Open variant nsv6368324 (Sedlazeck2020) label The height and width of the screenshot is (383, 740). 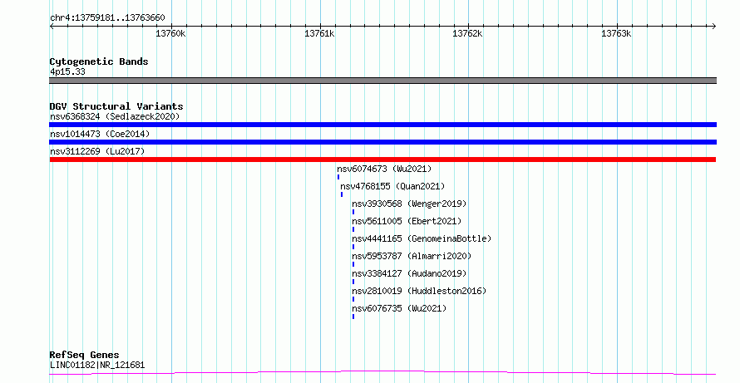tap(115, 116)
